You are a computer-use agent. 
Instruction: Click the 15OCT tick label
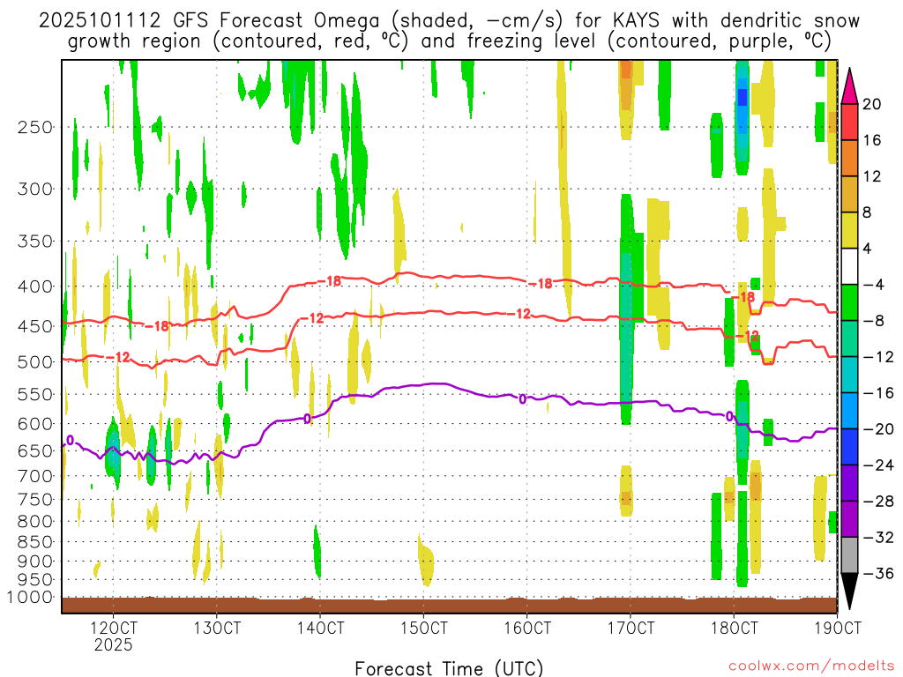[423, 628]
